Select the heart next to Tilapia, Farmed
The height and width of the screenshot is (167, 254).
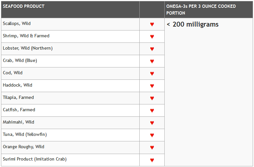[x=152, y=98]
